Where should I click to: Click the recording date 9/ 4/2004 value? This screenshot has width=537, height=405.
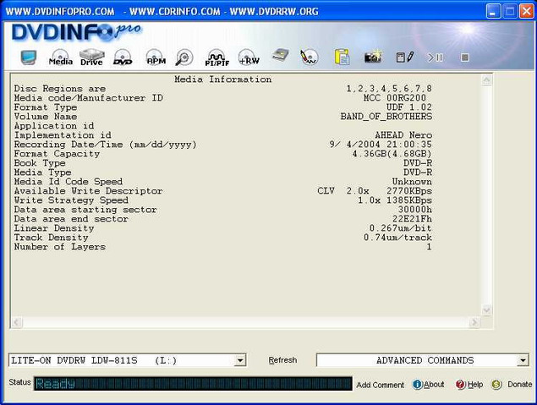tap(381, 145)
